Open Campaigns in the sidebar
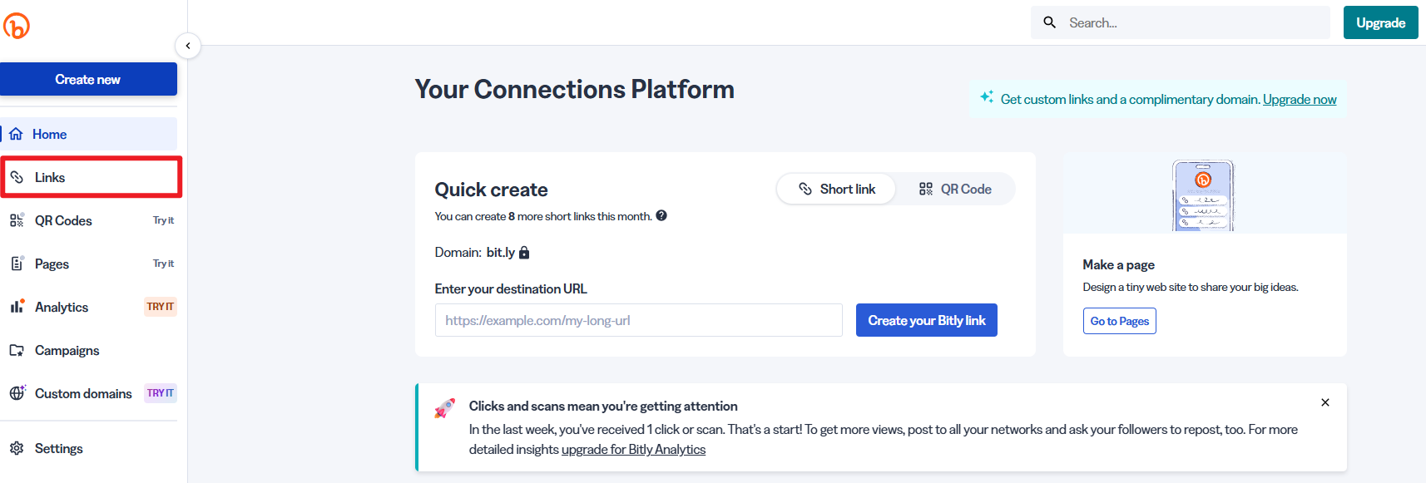Screen dimensions: 1426x483 coord(88,350)
